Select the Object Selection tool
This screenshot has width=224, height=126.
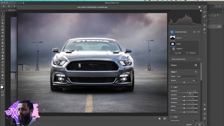click(2, 23)
